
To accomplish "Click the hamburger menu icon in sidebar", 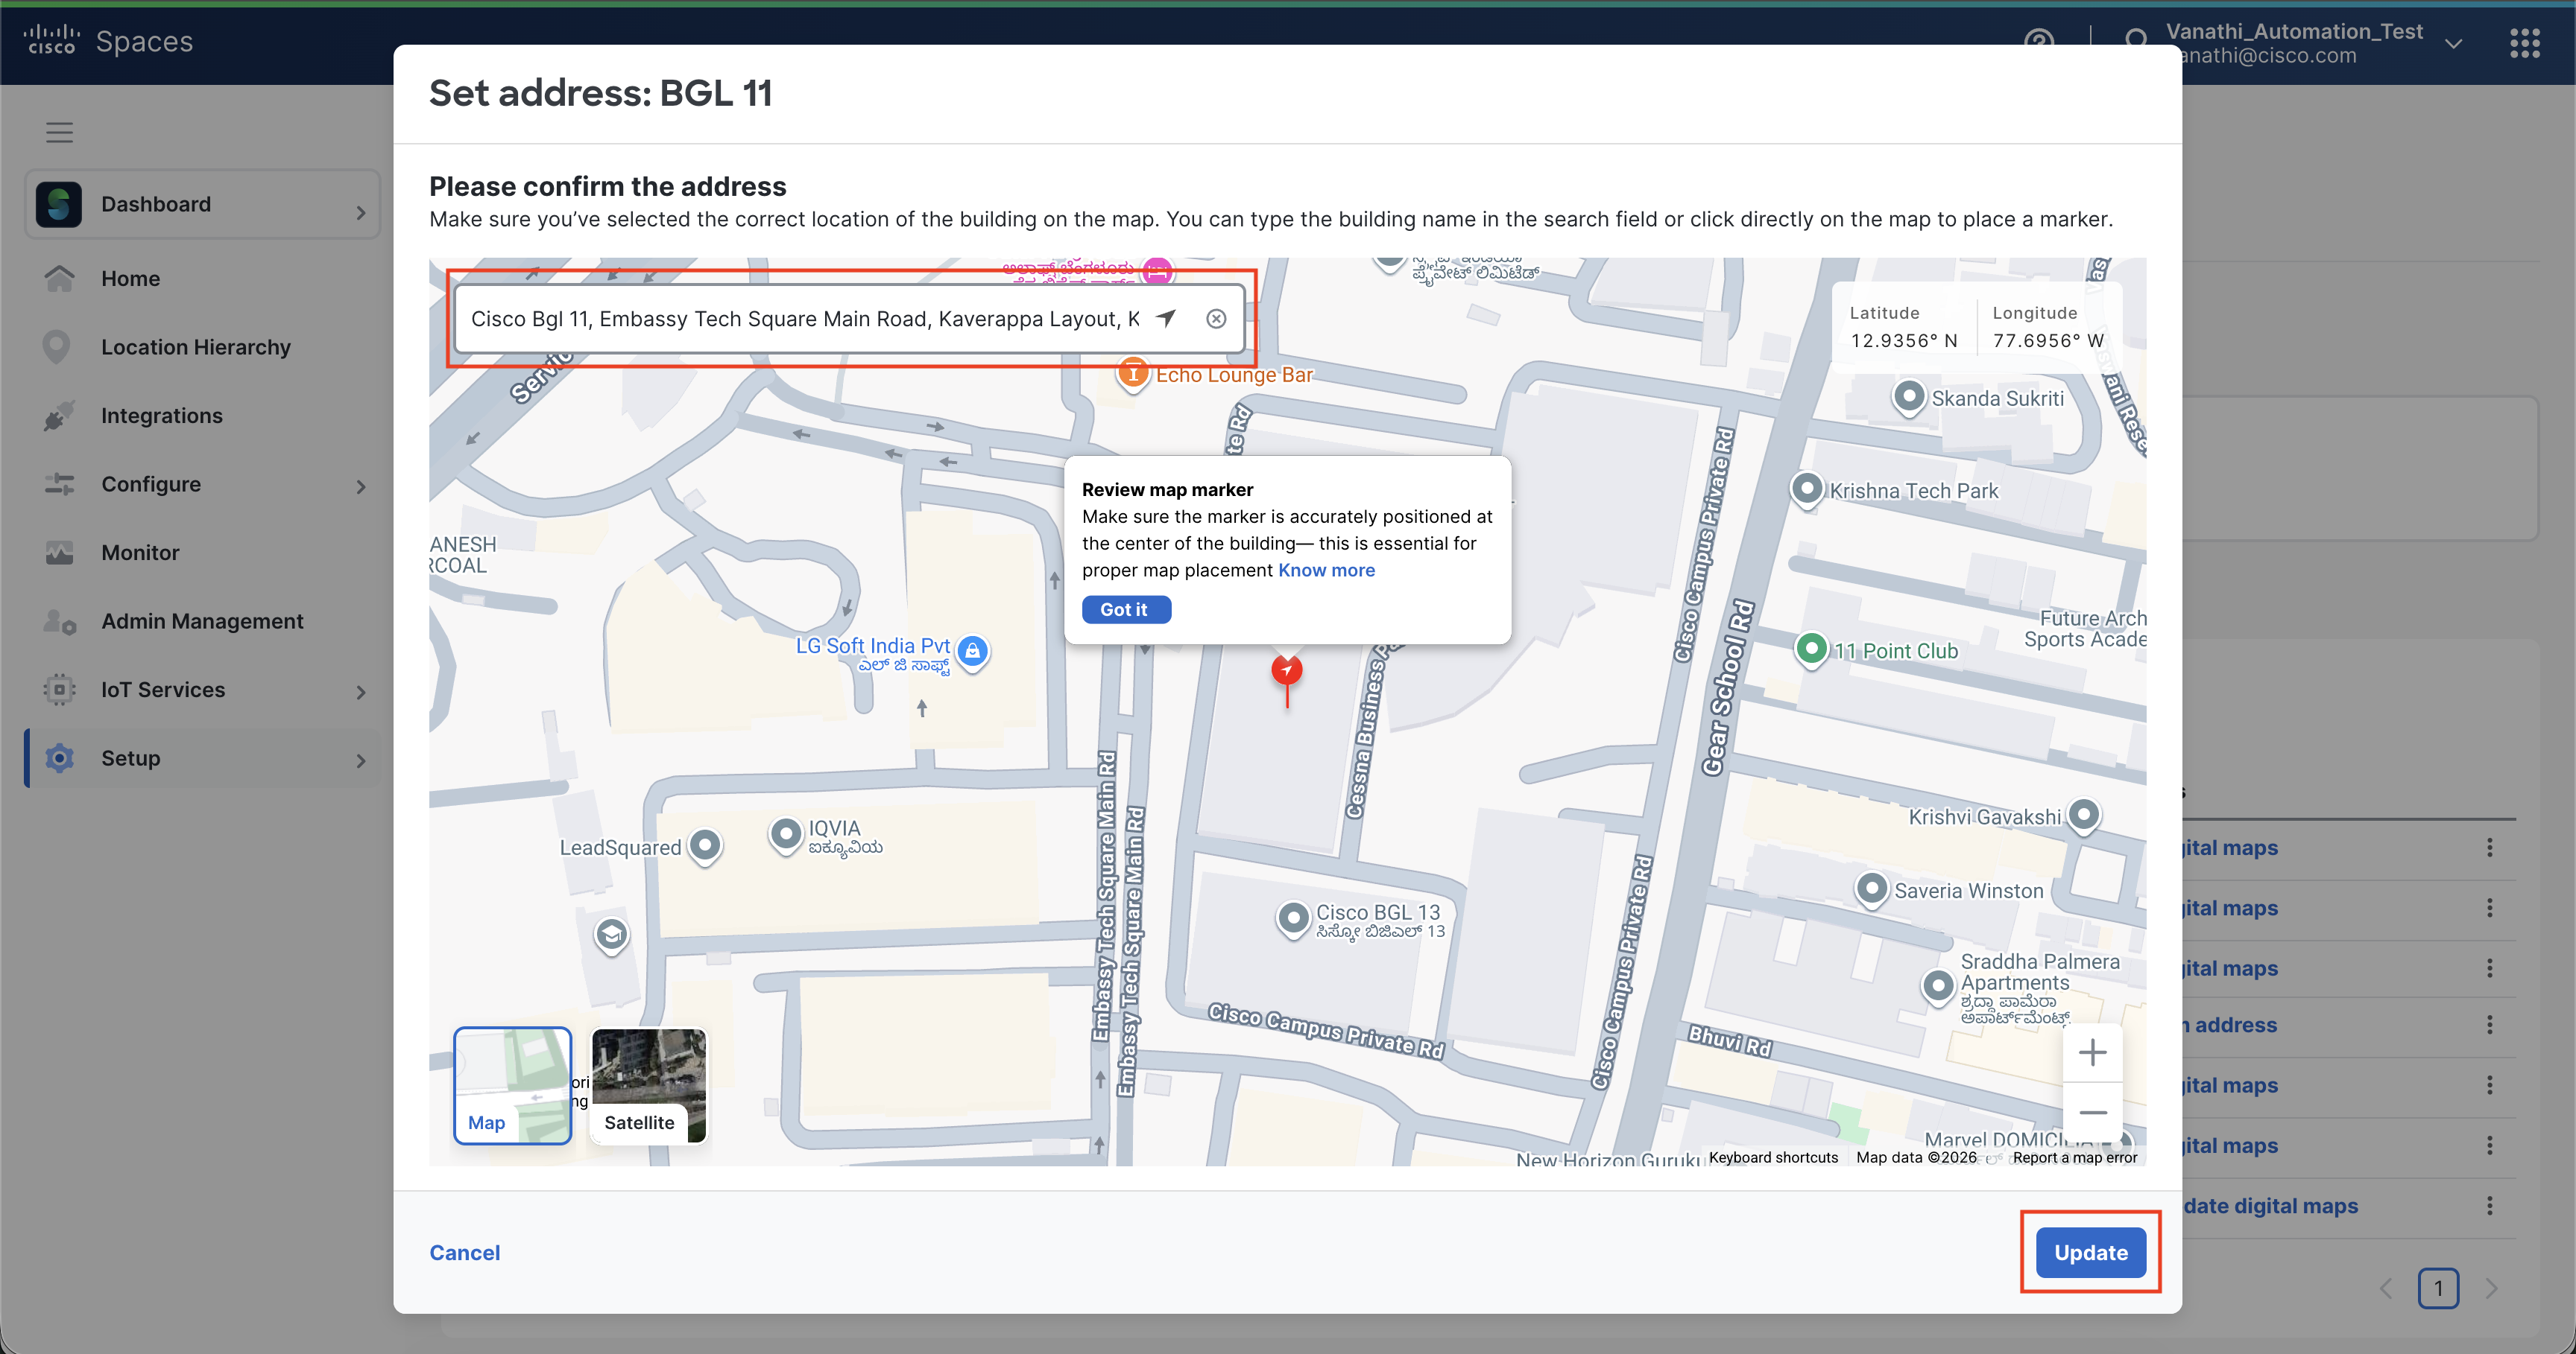I will click(60, 132).
